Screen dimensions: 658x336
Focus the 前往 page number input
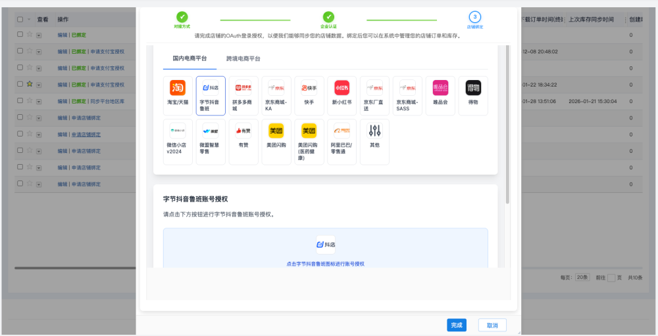tap(611, 278)
